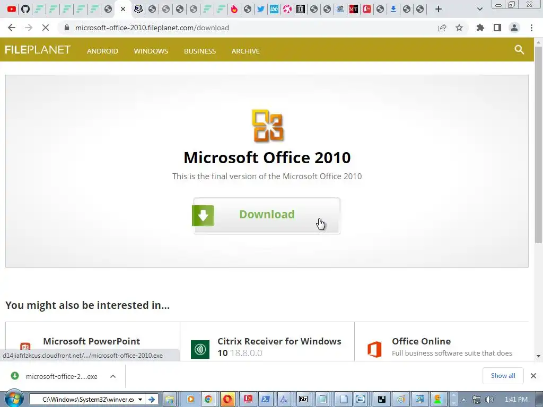The height and width of the screenshot is (407, 543).
Task: Open Paint from the taskbar
Action: 401,400
